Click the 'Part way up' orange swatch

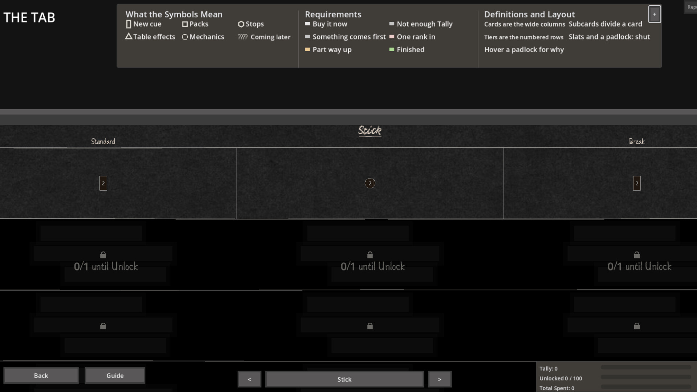(x=307, y=49)
